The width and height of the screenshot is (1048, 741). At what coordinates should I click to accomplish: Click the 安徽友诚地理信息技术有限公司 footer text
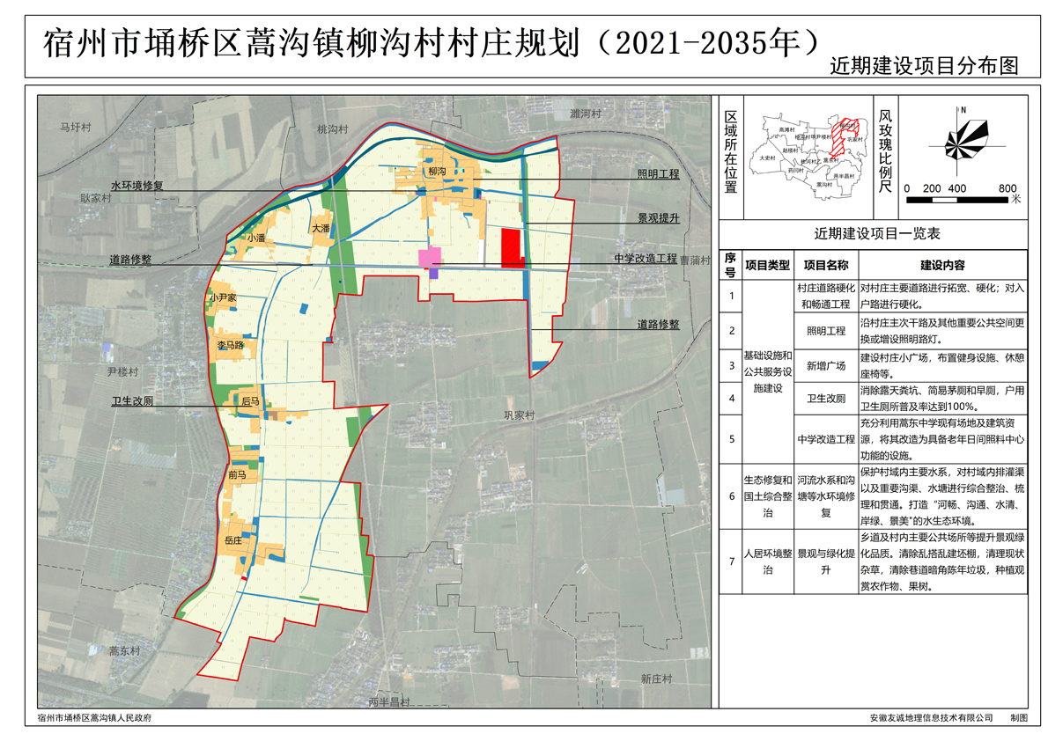click(x=931, y=718)
